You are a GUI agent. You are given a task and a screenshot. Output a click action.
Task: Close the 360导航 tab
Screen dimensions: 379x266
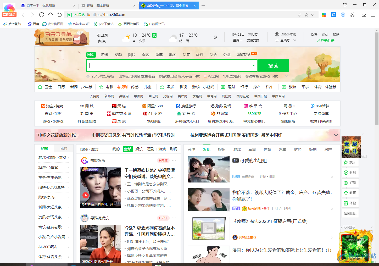194,5
